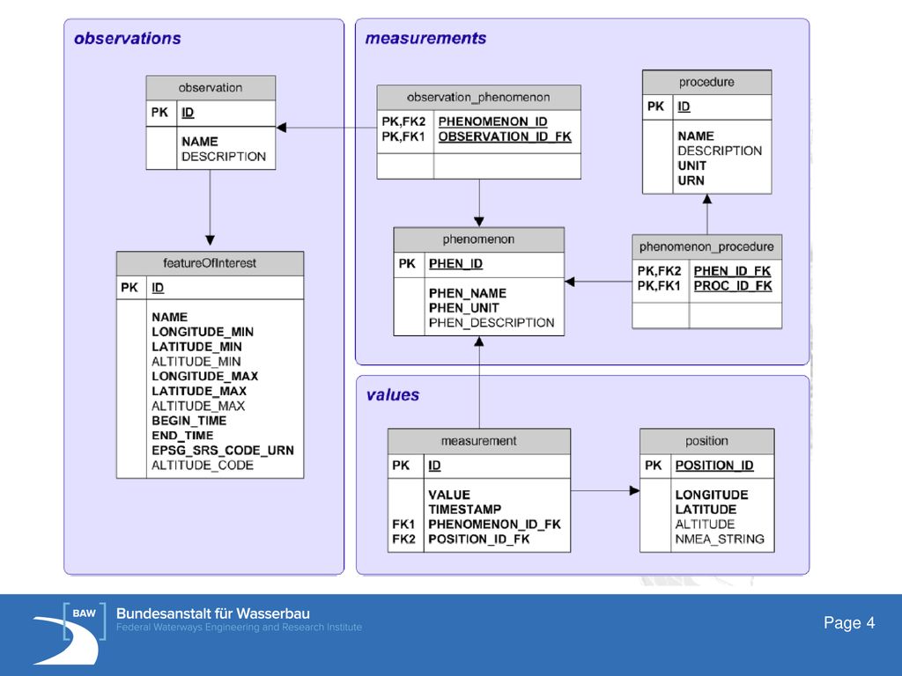Image resolution: width=902 pixels, height=676 pixels.
Task: Click the OBSERVATION_ID_FK key field
Action: click(505, 136)
